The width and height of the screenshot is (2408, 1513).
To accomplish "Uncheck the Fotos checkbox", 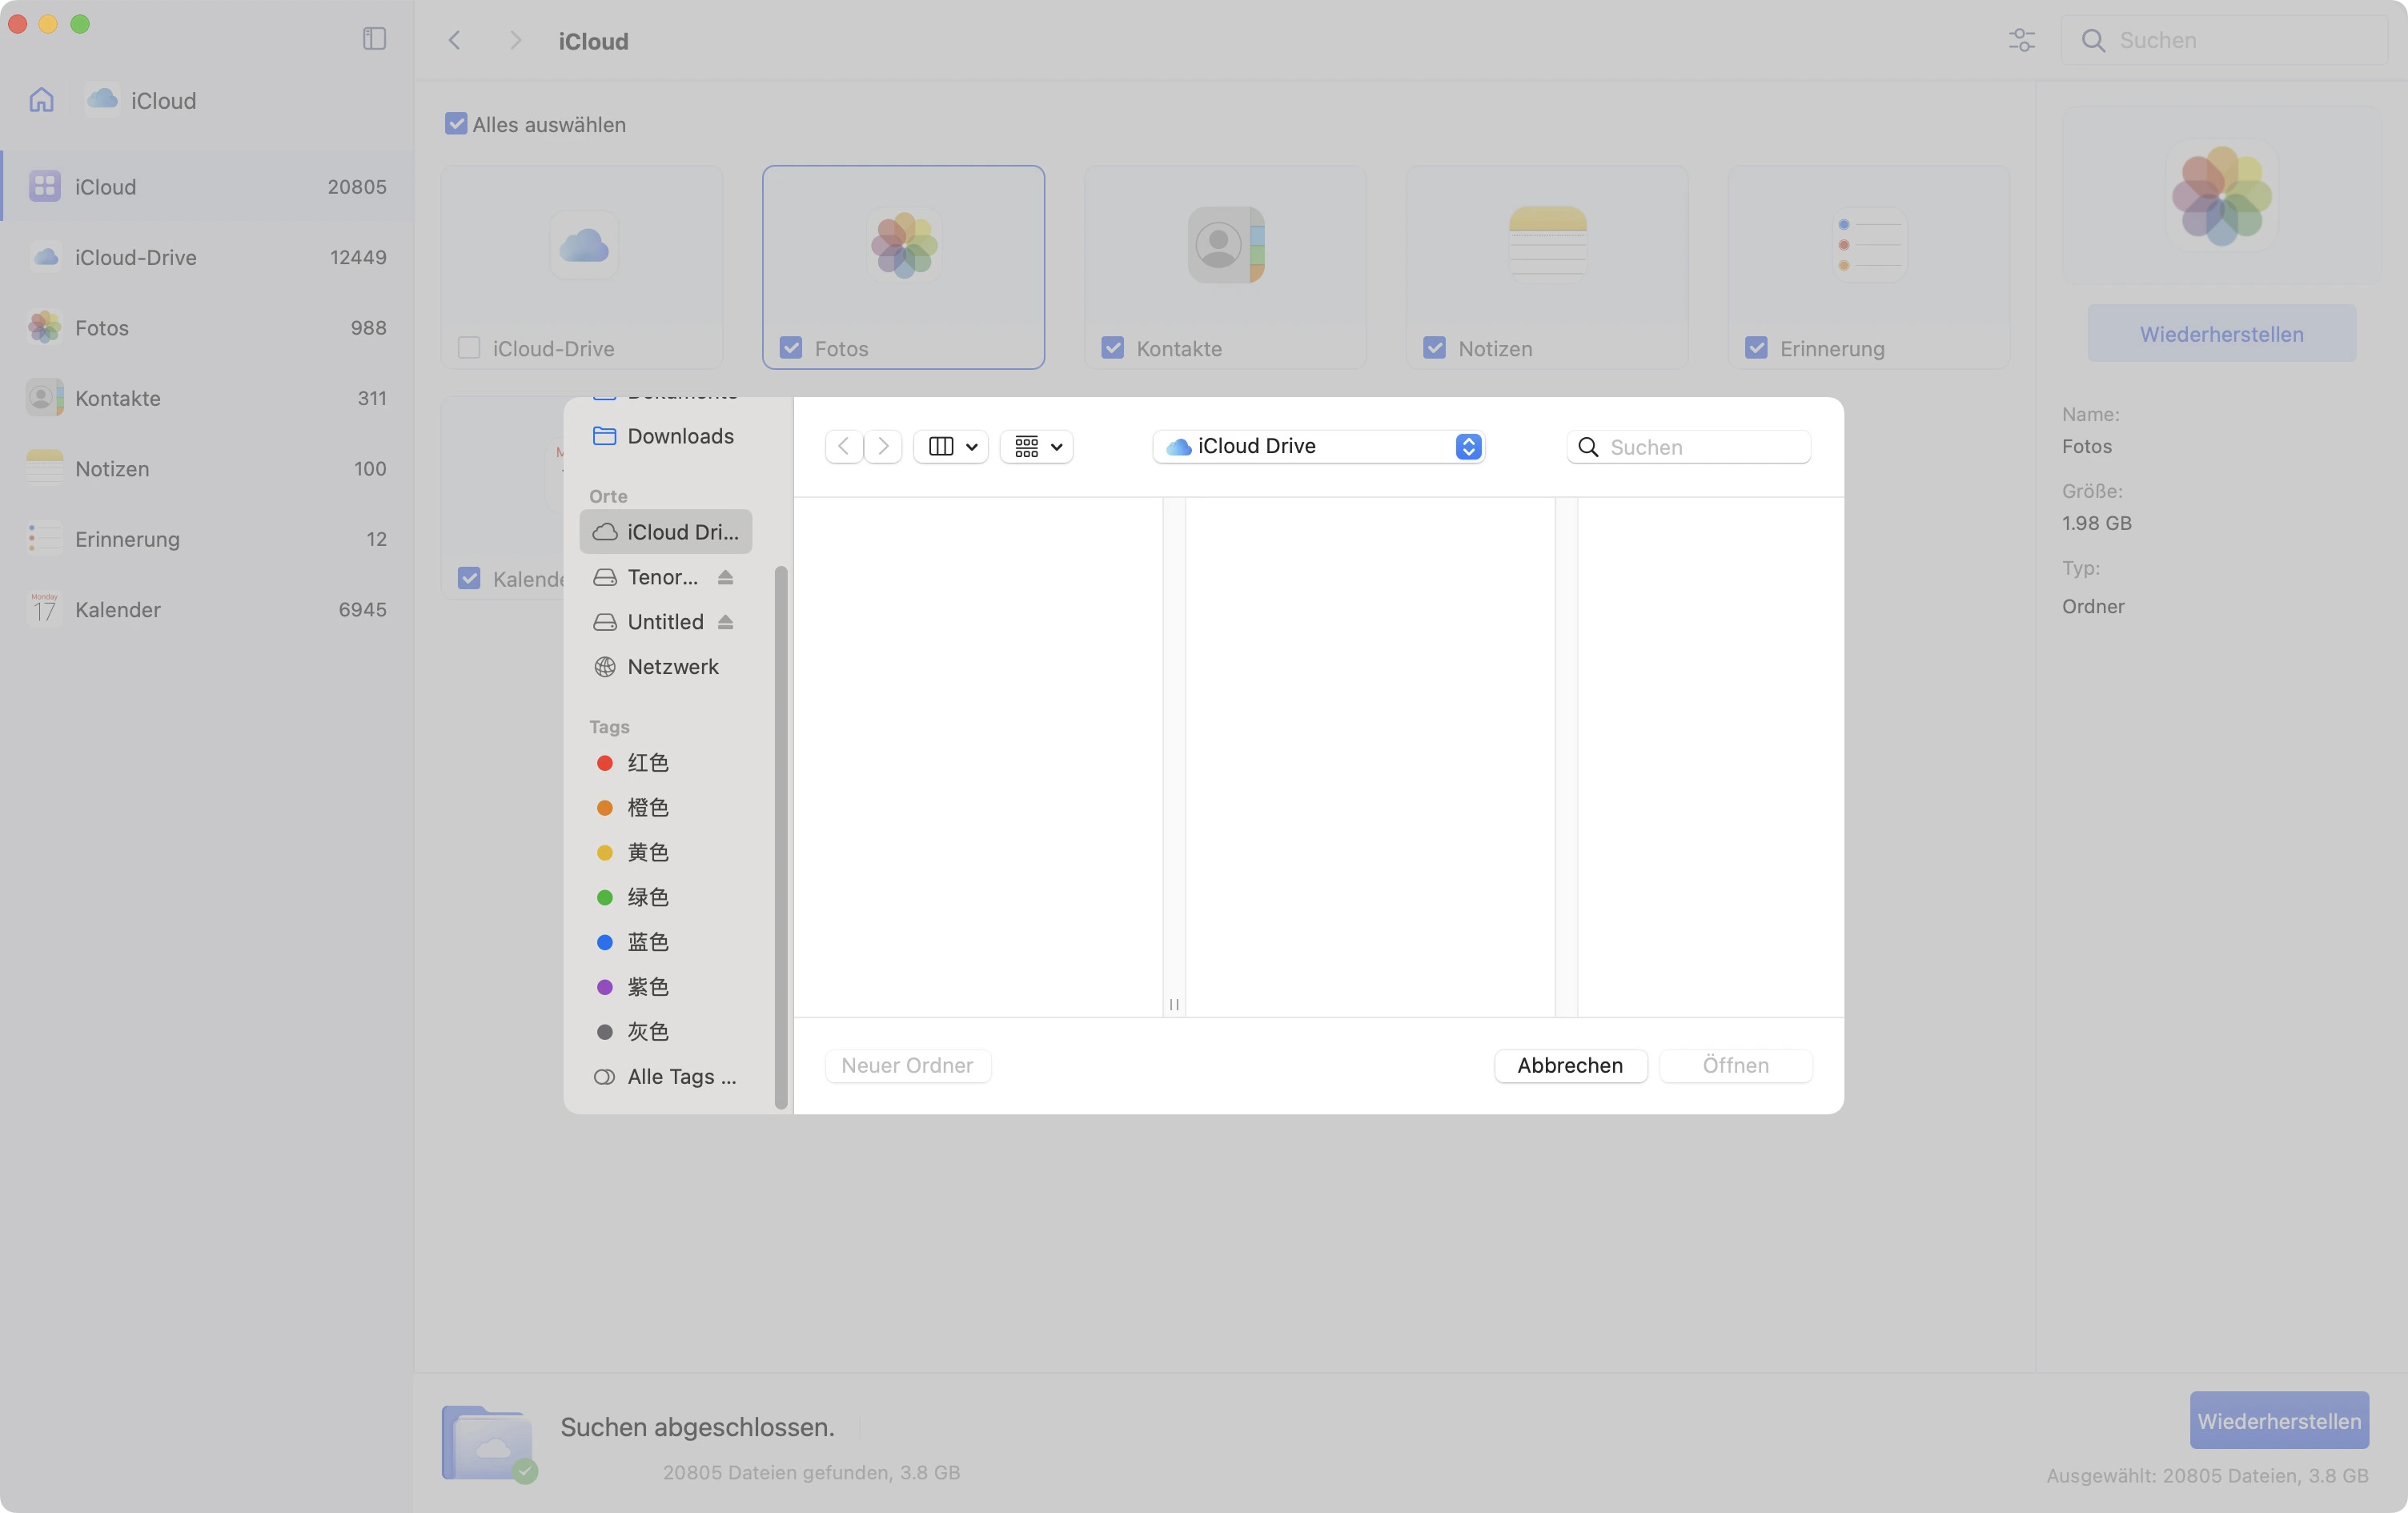I will coord(791,348).
